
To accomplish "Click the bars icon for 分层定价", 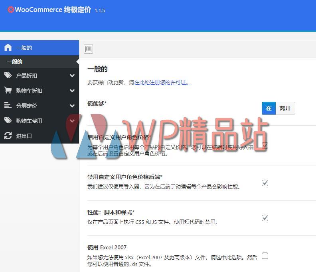I will 8,105.
